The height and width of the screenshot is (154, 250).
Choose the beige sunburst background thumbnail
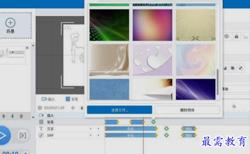195,25
